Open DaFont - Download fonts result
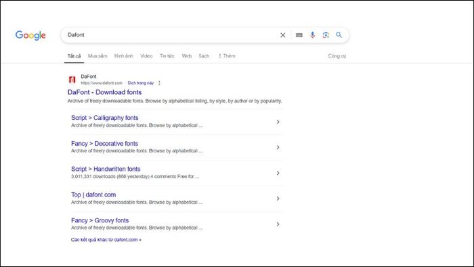The image size is (474, 267). (104, 92)
